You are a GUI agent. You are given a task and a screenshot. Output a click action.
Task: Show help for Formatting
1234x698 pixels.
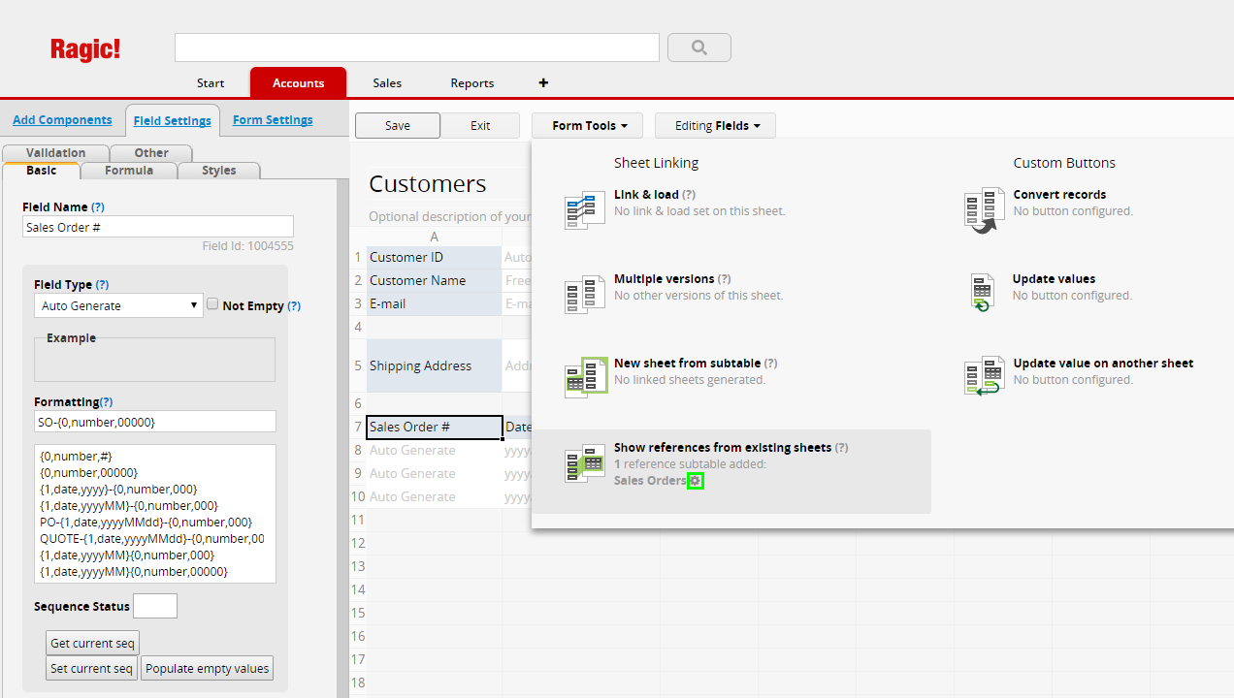[x=107, y=401]
